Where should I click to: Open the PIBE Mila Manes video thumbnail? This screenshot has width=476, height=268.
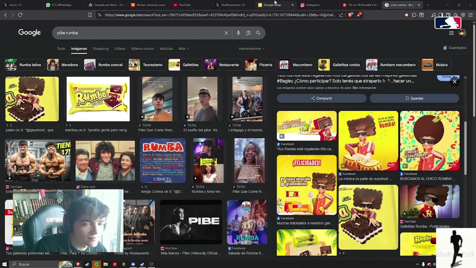click(191, 222)
